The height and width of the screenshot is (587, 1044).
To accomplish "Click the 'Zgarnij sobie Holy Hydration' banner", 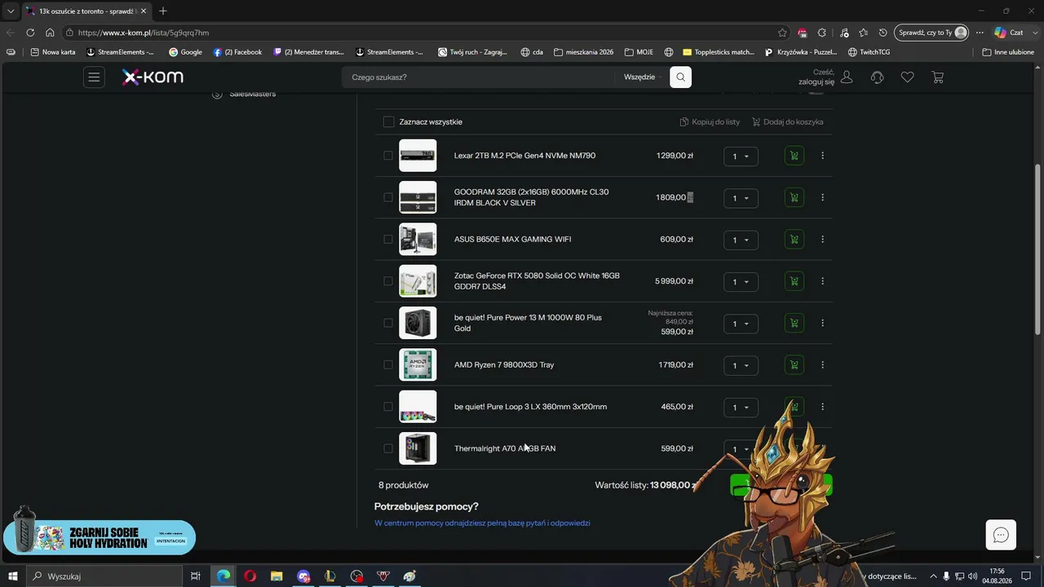I will click(100, 538).
